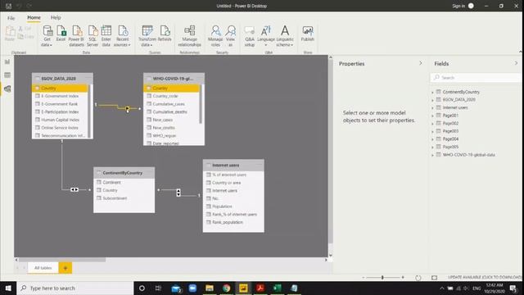Connect to SQL Server
This screenshot has height=295, width=524.
click(x=93, y=36)
